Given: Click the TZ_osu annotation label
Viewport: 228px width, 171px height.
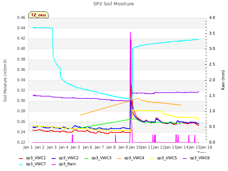Looking at the screenshot, I should pos(38,15).
